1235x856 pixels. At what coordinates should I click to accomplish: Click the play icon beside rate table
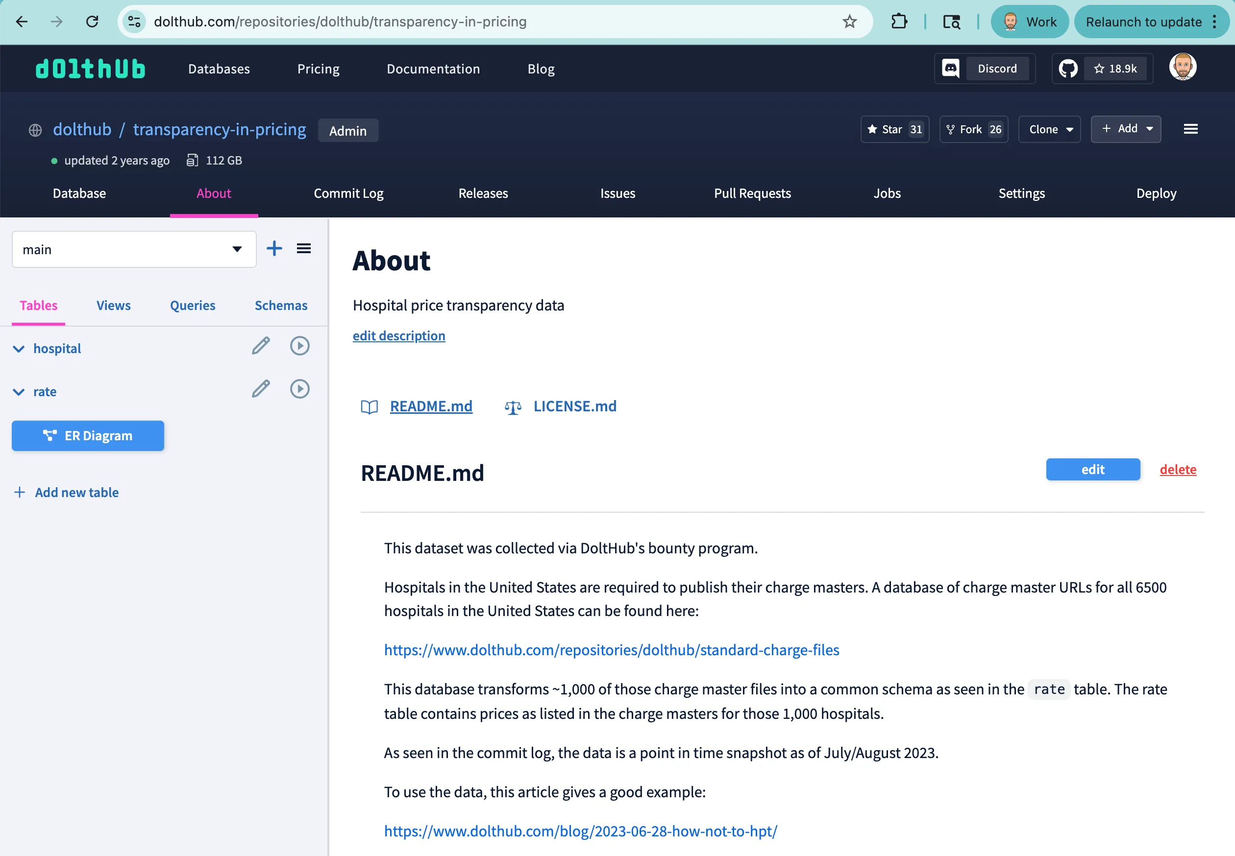tap(299, 389)
